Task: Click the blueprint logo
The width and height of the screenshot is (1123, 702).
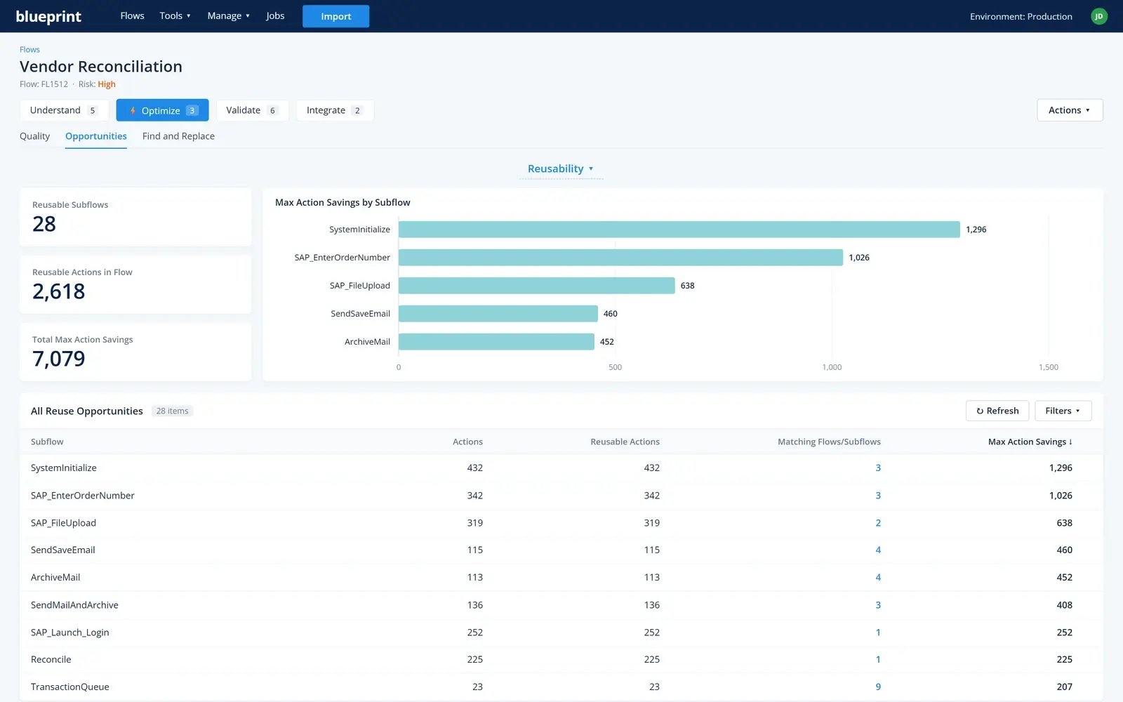Action: click(48, 16)
